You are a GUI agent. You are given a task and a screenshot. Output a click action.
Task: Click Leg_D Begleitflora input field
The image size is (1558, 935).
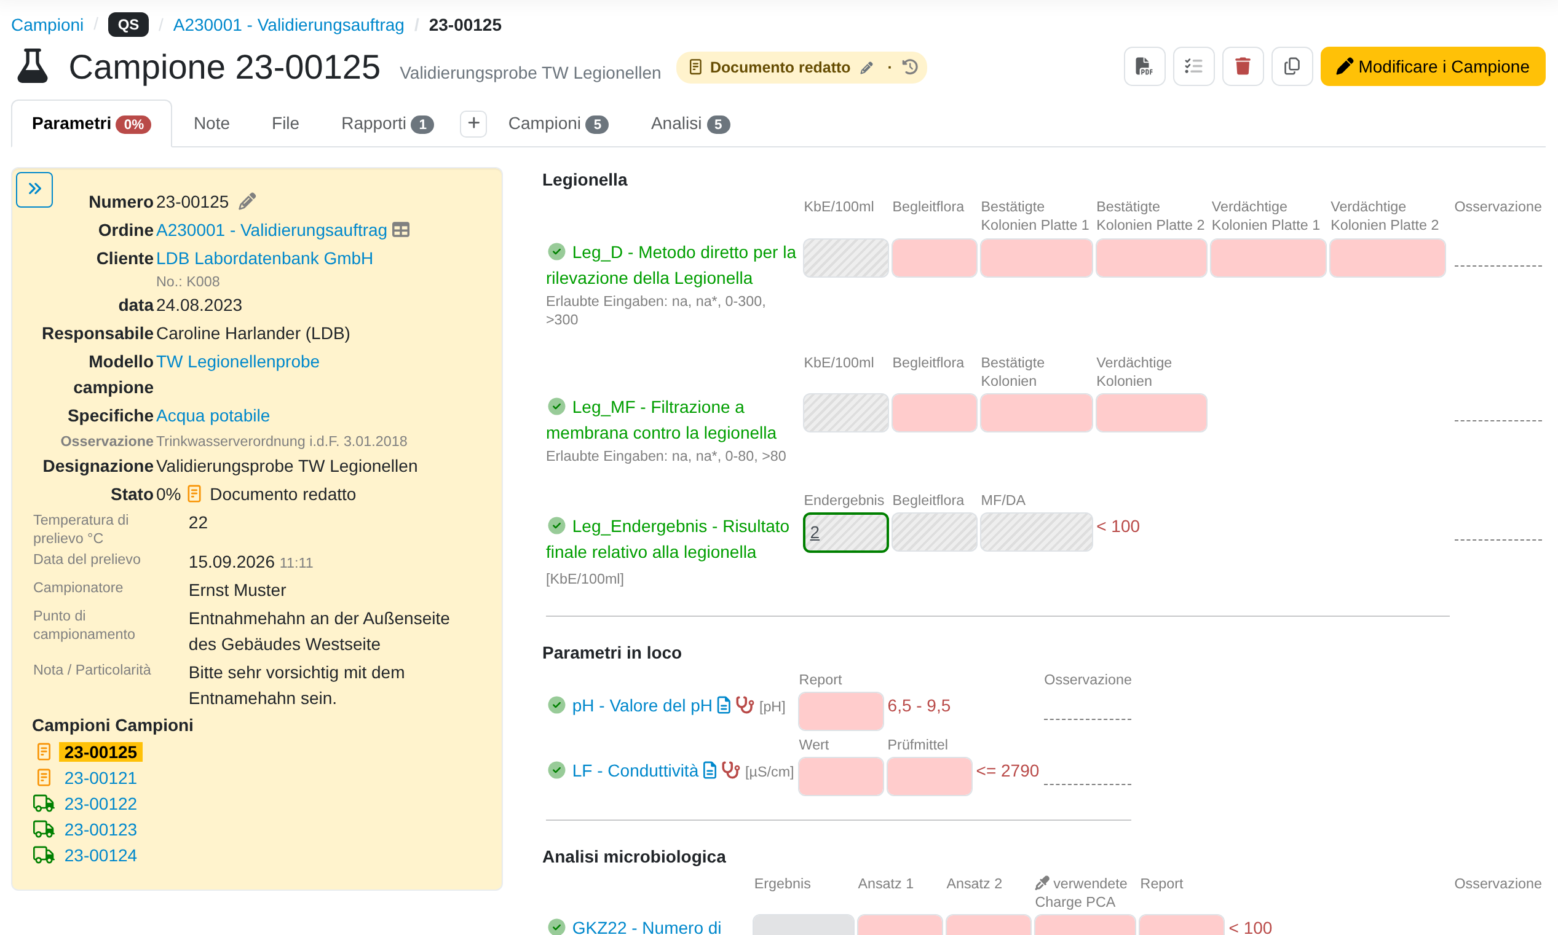934,257
